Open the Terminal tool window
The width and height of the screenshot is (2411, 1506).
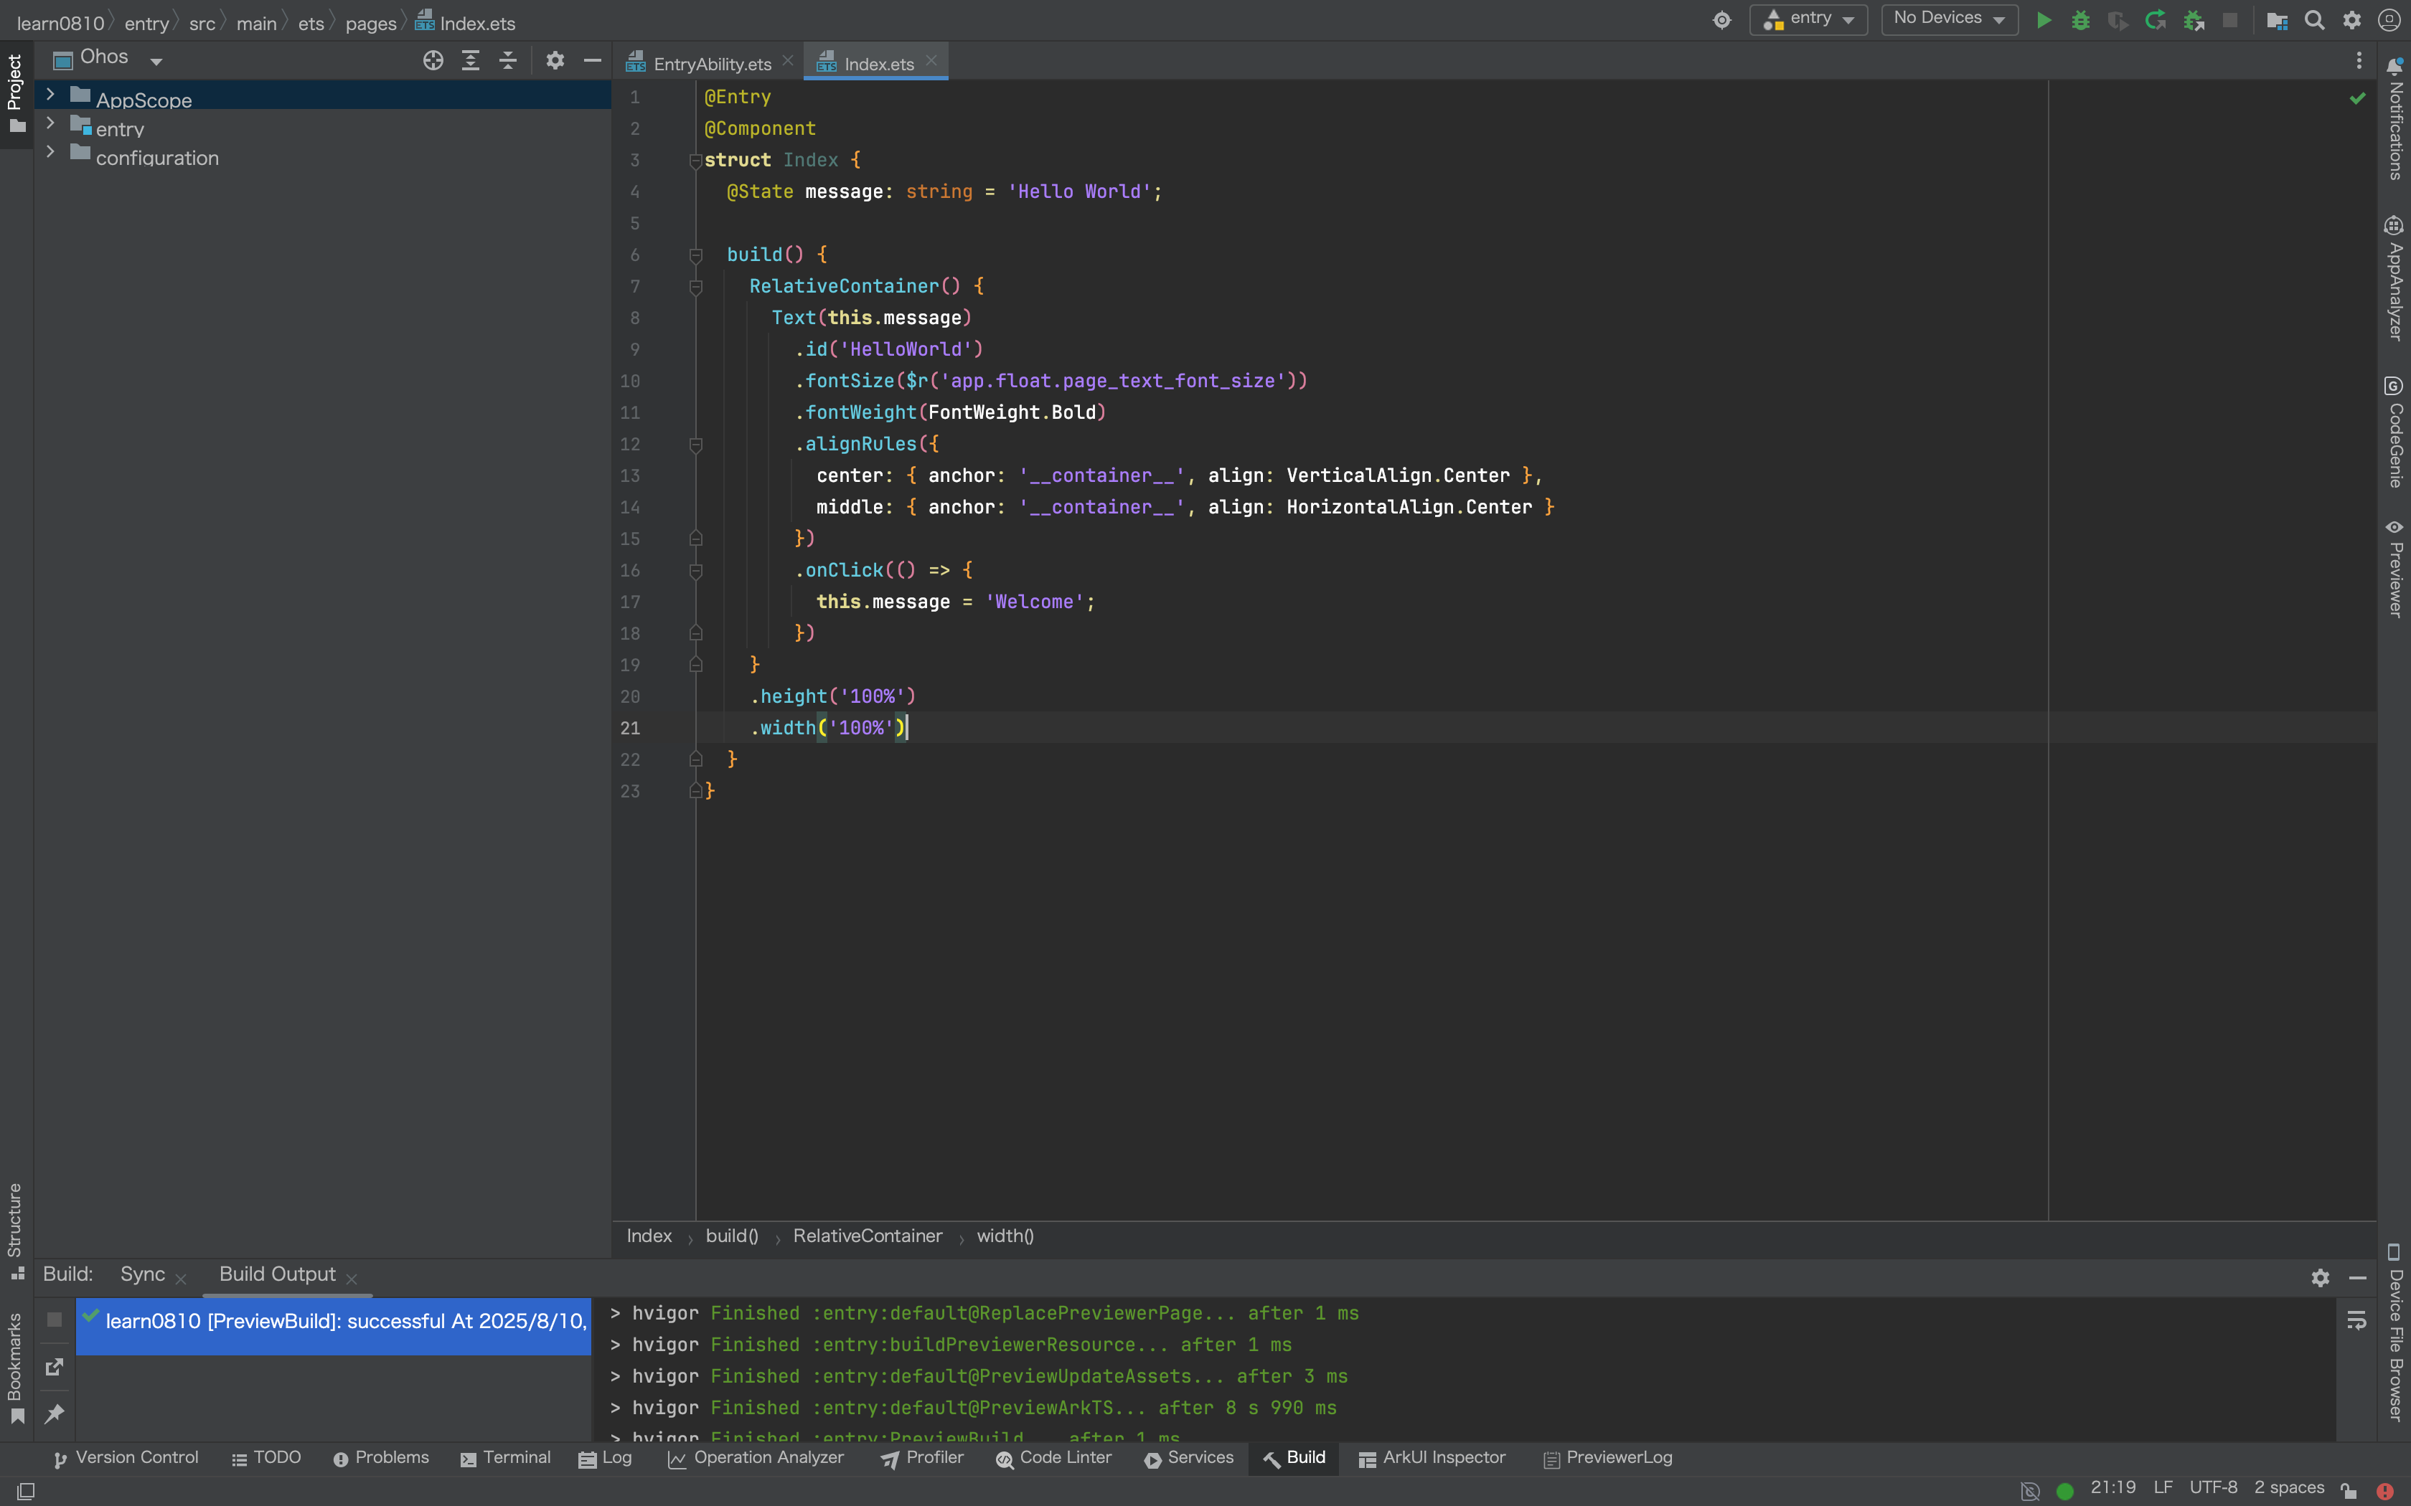click(505, 1458)
